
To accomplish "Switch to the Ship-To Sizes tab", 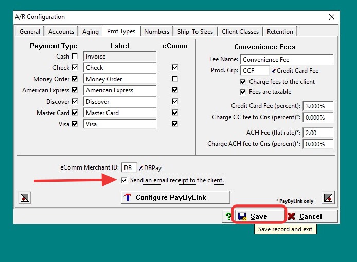I will click(195, 32).
